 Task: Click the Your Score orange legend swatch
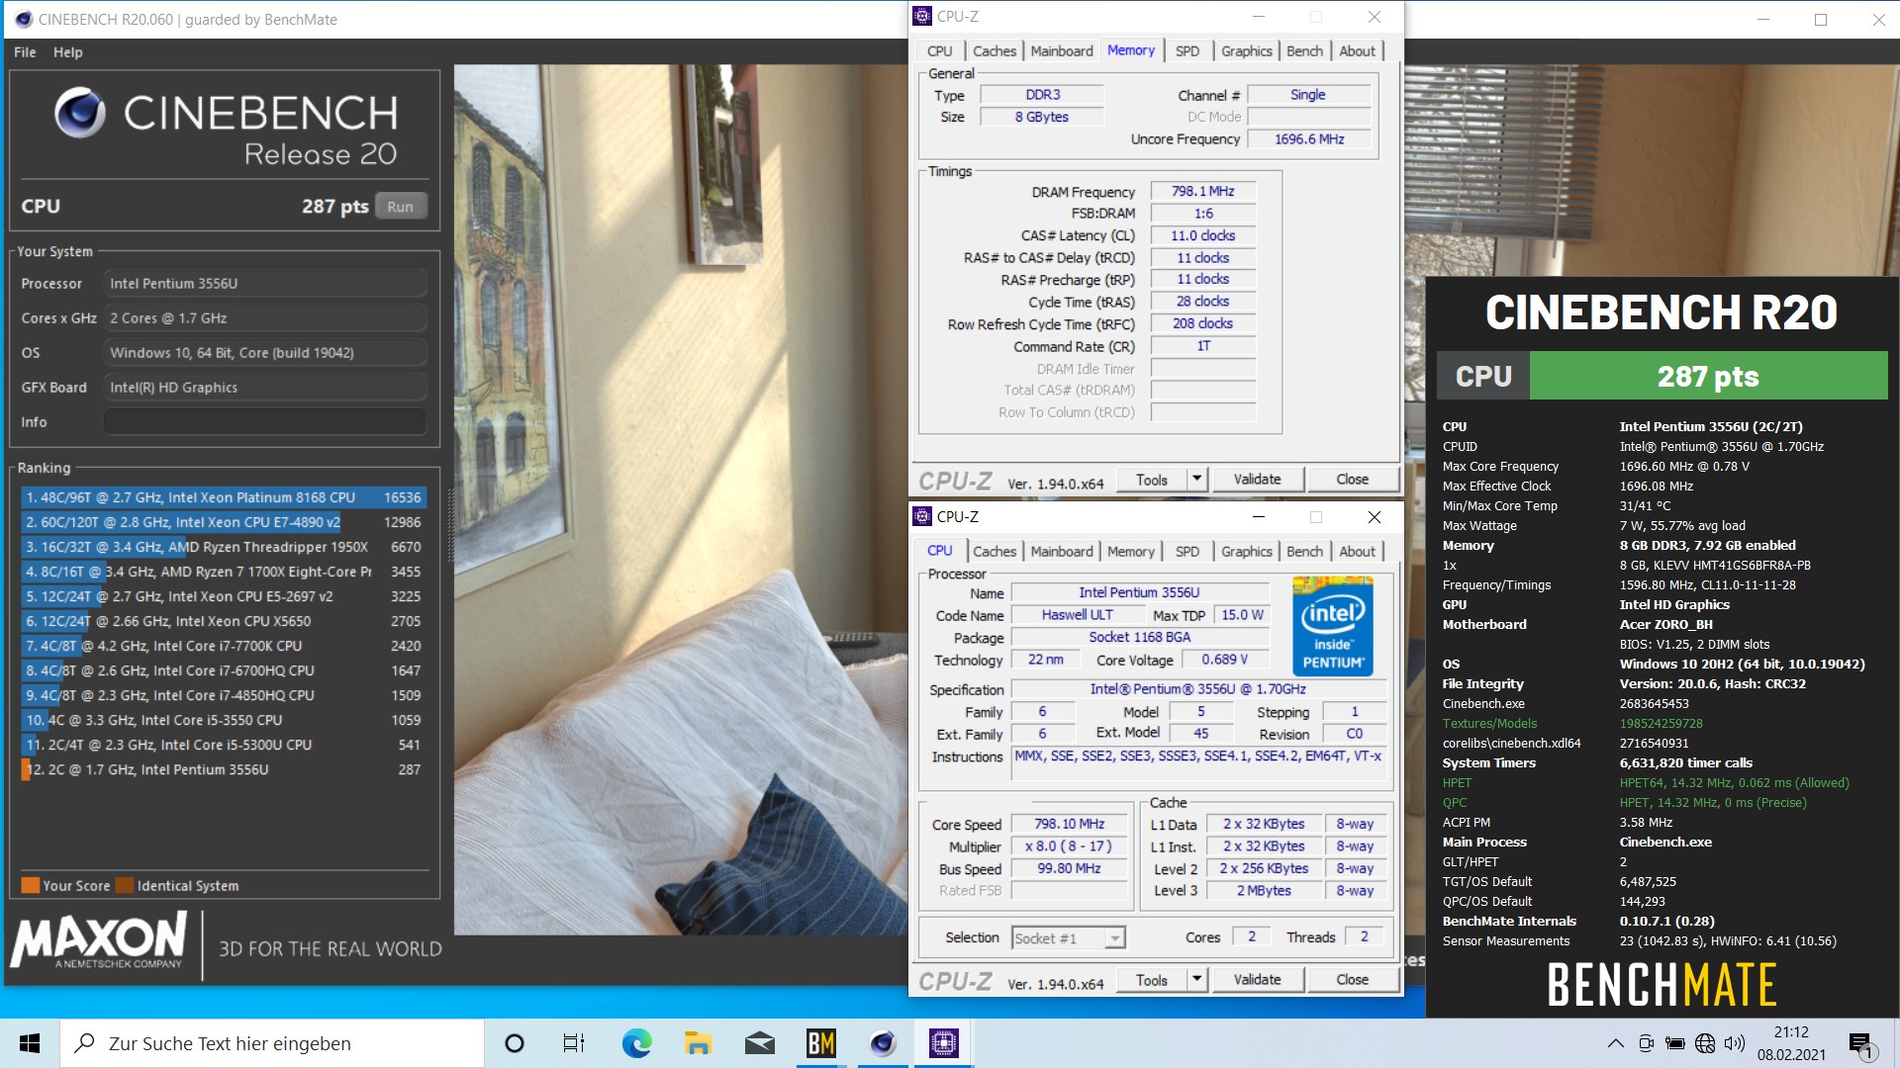click(30, 886)
